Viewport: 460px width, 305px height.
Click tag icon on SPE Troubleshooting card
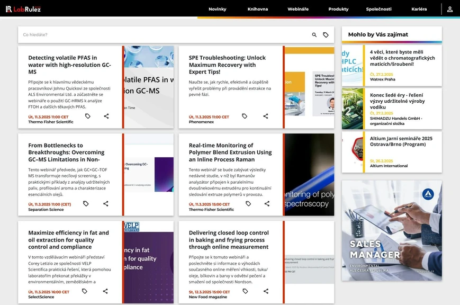click(245, 116)
